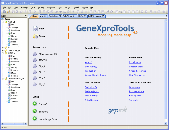The width and height of the screenshot is (169, 130).
Task: Click the Results icon under DNAMicroarray_25
Action: (x=9, y=96)
